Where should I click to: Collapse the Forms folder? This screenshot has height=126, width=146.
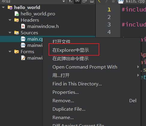coord(10,52)
